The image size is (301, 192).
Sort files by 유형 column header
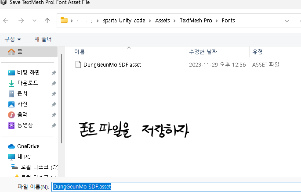pos(257,52)
